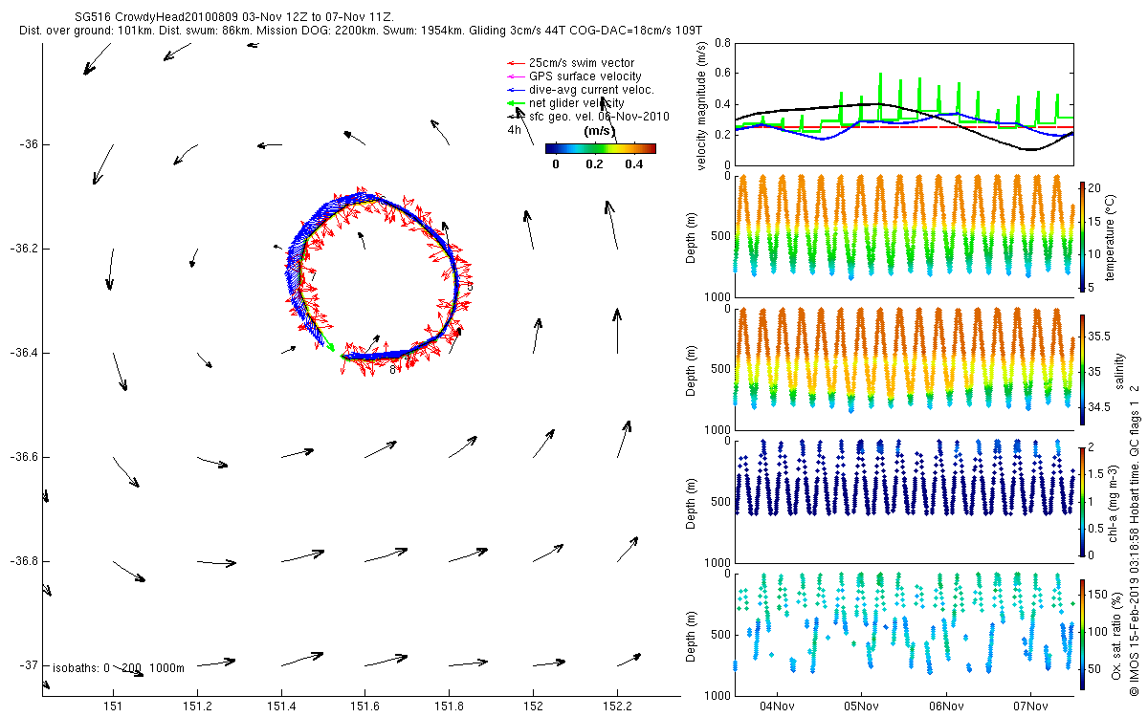
Task: Click the 'Dist. over ground: 101km' subtitle line
Action: [x=361, y=31]
